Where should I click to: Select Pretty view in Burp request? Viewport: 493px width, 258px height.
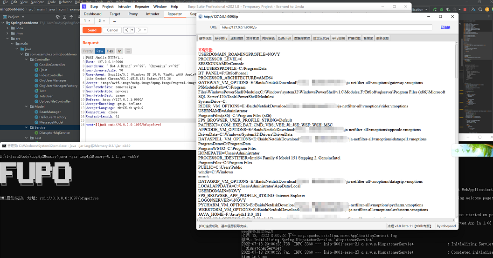click(x=88, y=51)
